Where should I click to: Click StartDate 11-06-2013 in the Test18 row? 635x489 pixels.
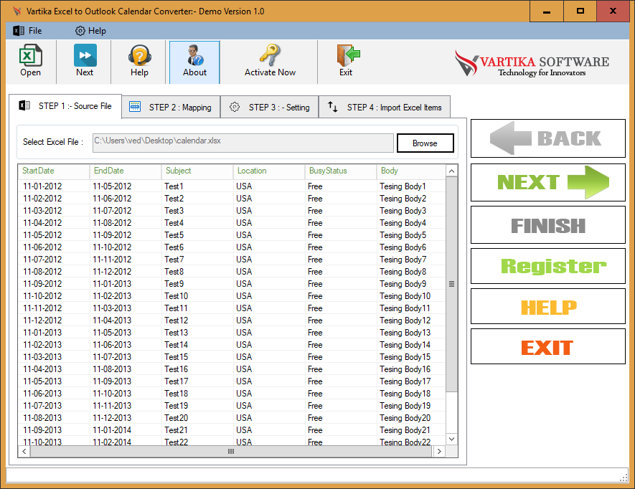tap(54, 394)
